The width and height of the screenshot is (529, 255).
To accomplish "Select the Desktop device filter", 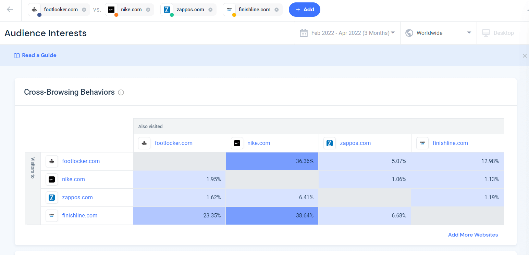I will tap(498, 33).
